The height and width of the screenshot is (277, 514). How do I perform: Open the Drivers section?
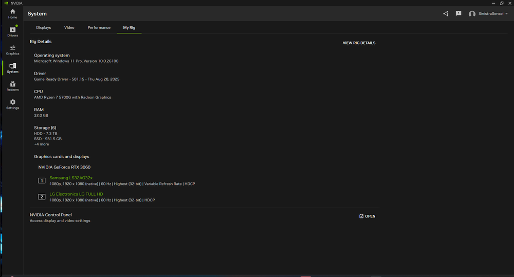coord(12,31)
